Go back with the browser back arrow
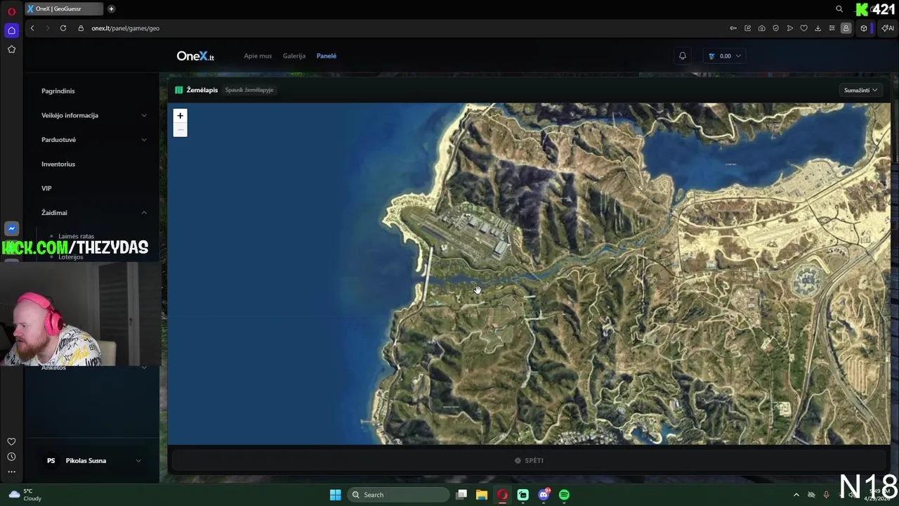 click(x=32, y=28)
